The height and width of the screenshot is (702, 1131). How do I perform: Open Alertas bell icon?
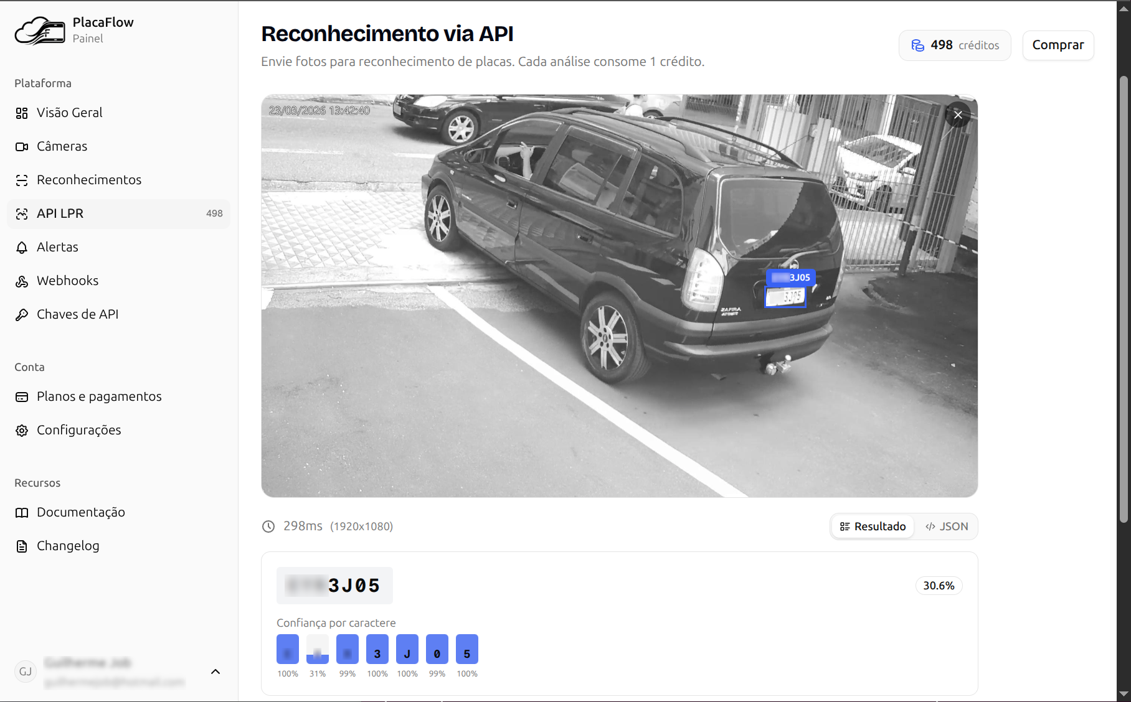coord(22,247)
